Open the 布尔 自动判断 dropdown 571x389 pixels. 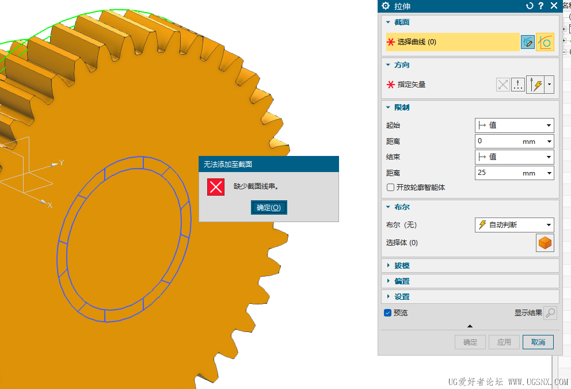click(514, 225)
